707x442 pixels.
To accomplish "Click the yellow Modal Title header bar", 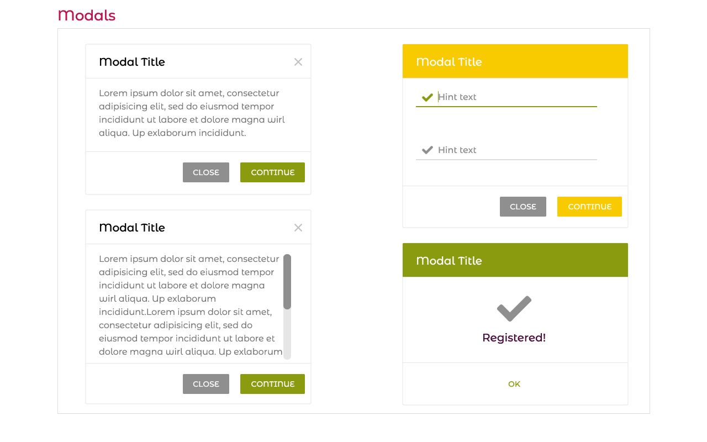I will (x=515, y=61).
